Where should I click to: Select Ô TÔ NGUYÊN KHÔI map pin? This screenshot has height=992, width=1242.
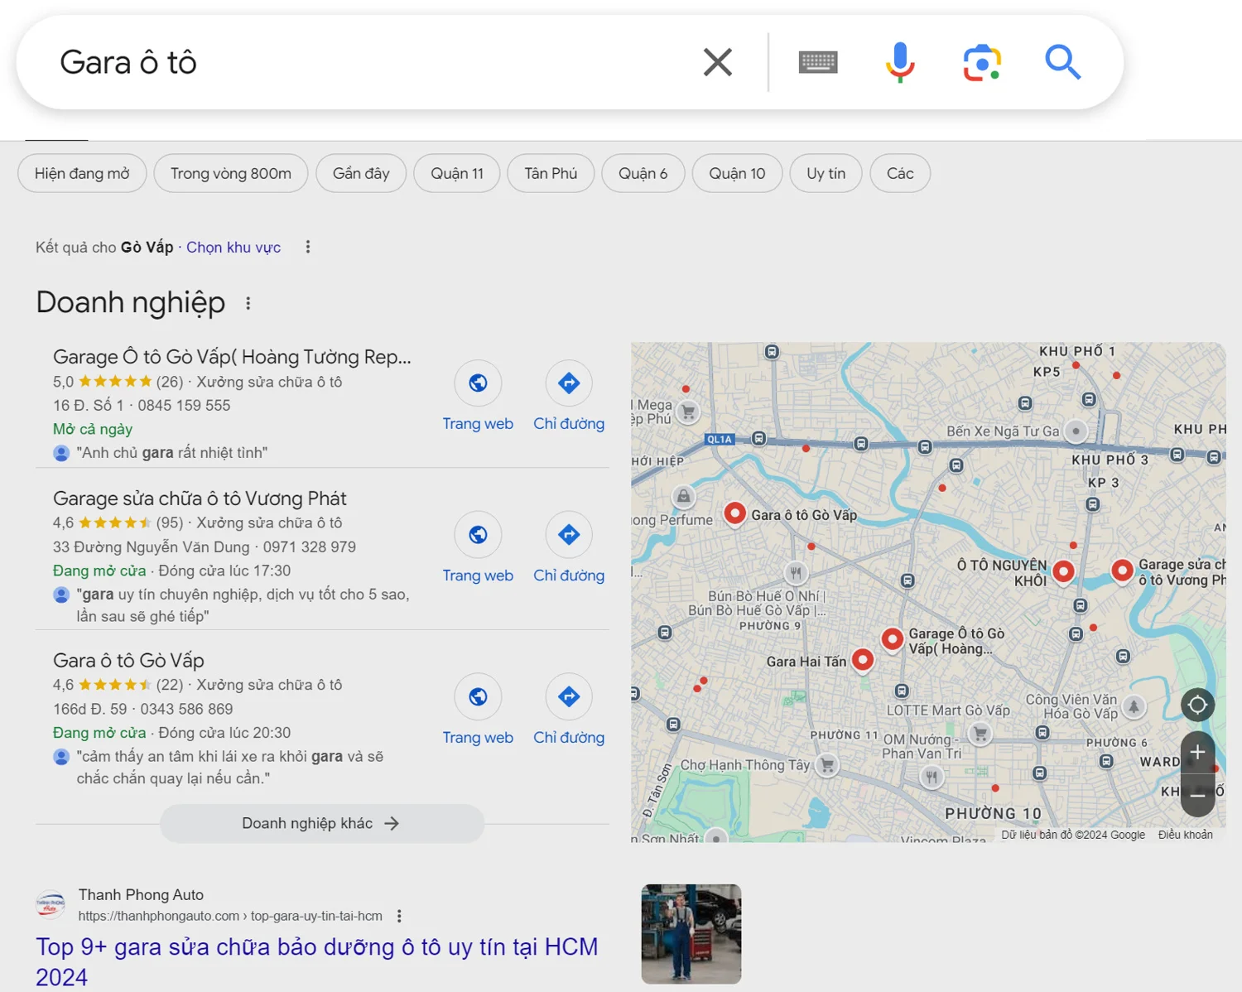coord(1063,571)
